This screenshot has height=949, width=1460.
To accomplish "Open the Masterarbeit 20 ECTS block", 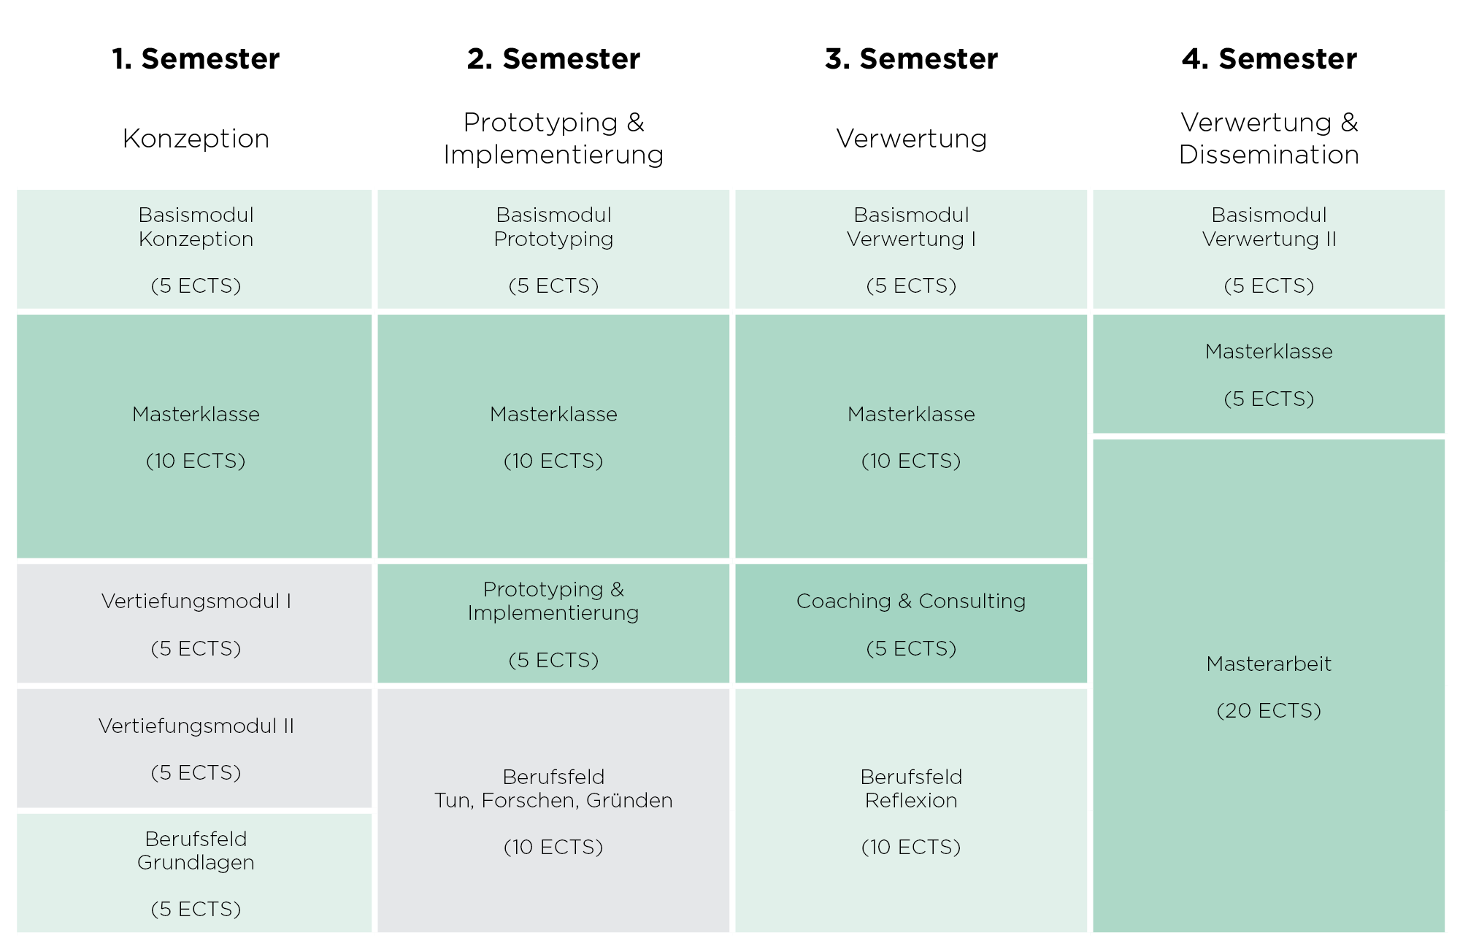I will point(1269,686).
